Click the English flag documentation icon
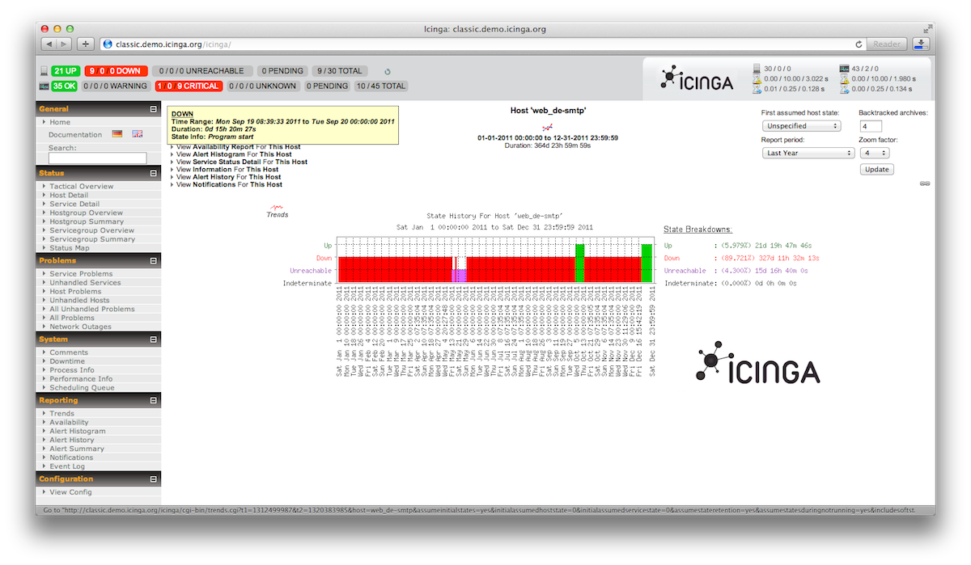Viewport: 971px width, 565px height. tap(138, 134)
